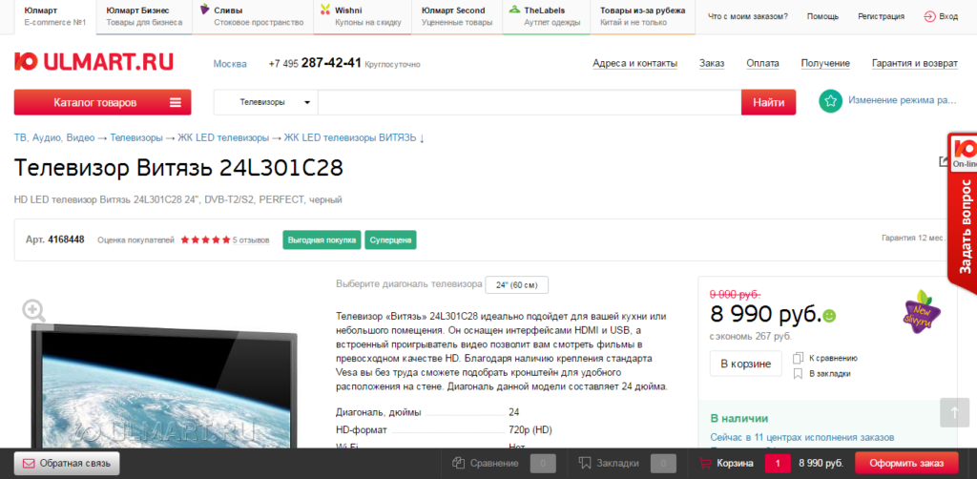Screen dimensions: 977x479
Task: Click the Регистрация link
Action: (x=881, y=17)
